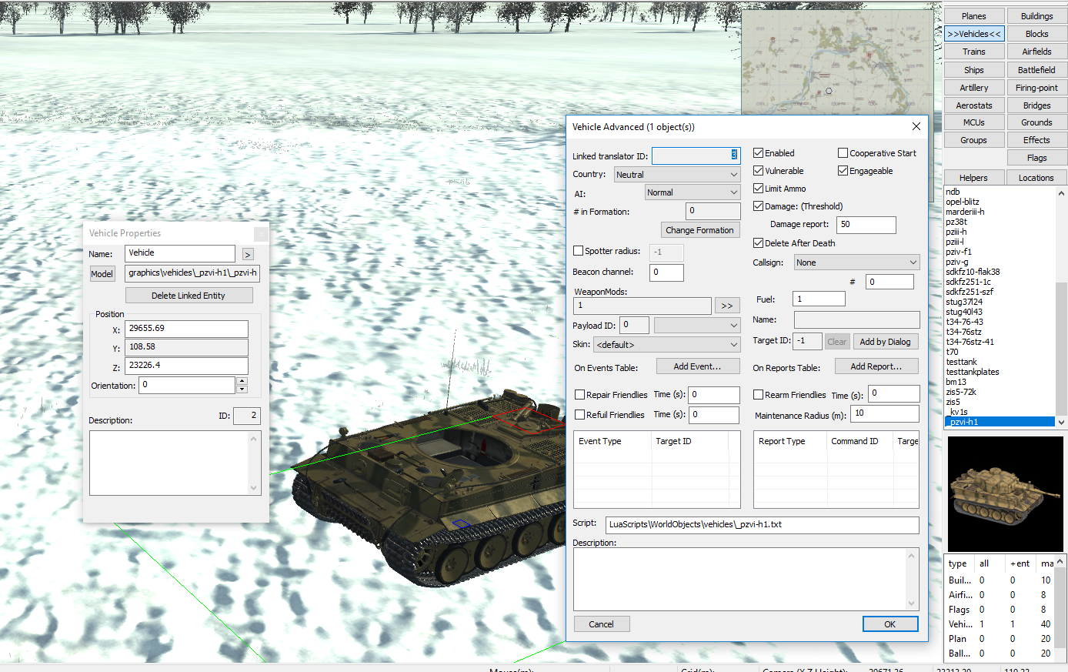Click the Orientation spinner up arrow
1068x672 pixels.
coord(242,381)
